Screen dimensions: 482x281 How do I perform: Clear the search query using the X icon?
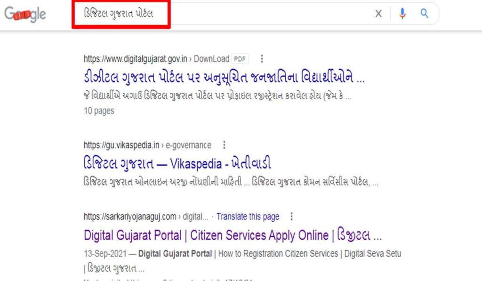(378, 14)
